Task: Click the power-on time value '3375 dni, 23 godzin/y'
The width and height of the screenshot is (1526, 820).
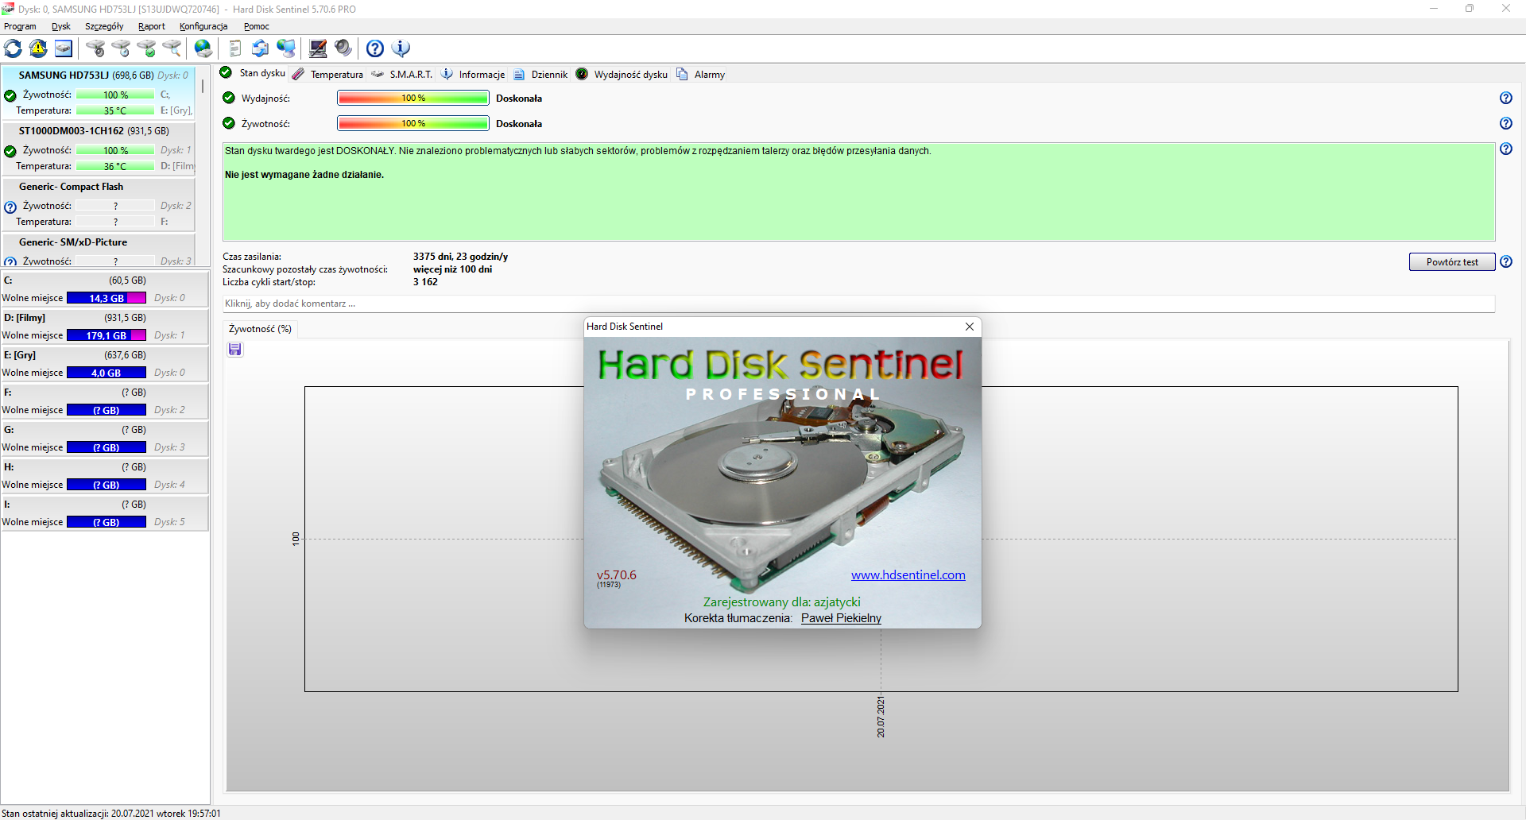Action: point(460,257)
